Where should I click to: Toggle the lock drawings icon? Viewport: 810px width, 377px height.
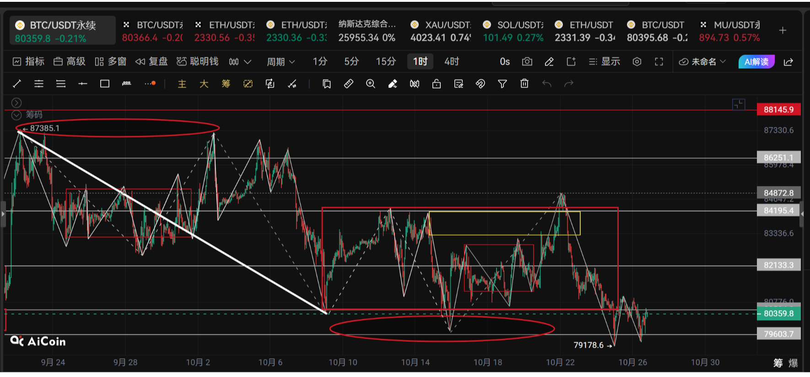tap(437, 83)
